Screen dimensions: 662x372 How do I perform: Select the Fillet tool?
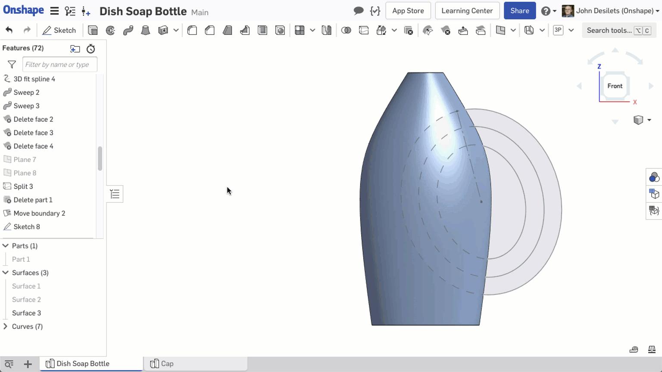pos(192,30)
